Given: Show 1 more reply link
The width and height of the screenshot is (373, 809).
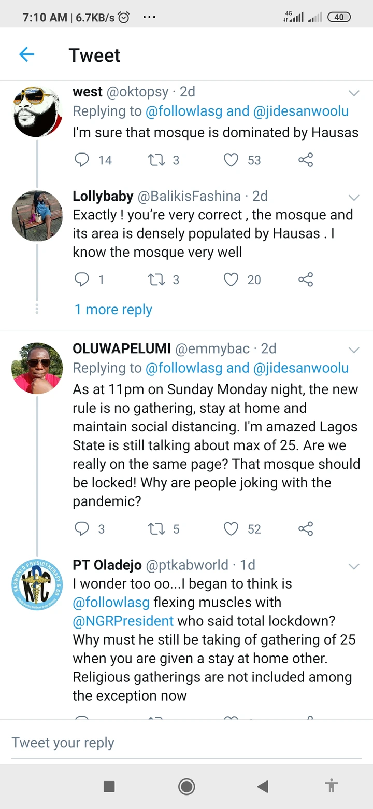Looking at the screenshot, I should coord(113,310).
